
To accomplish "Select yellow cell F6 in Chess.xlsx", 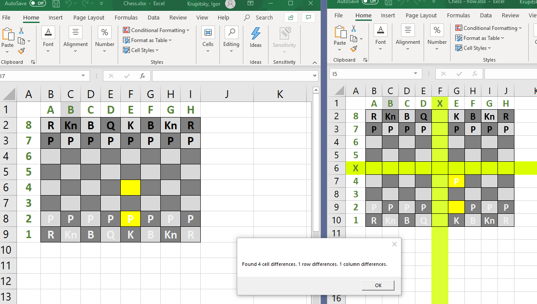I will (x=131, y=188).
